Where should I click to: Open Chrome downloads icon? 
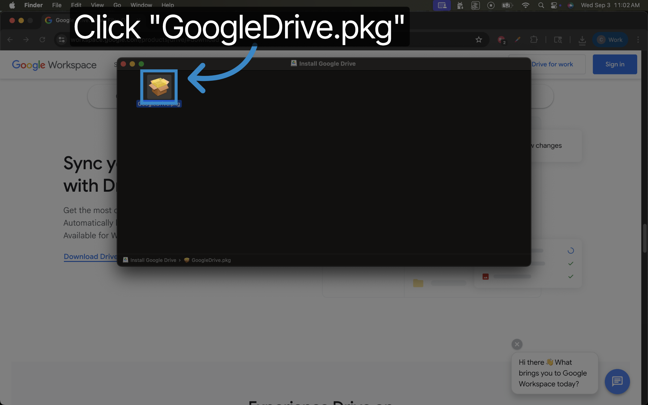click(x=582, y=40)
